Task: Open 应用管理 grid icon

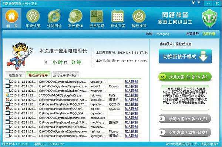Action: tap(97, 16)
